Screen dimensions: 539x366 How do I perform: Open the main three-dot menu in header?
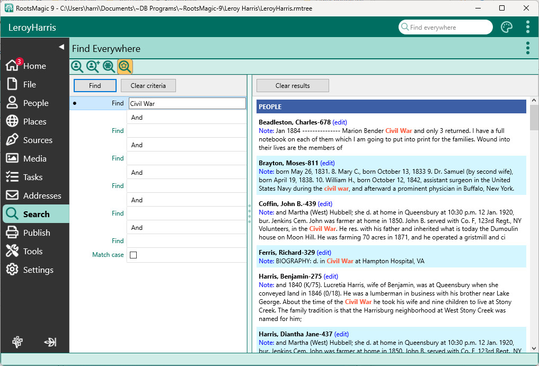point(527,28)
